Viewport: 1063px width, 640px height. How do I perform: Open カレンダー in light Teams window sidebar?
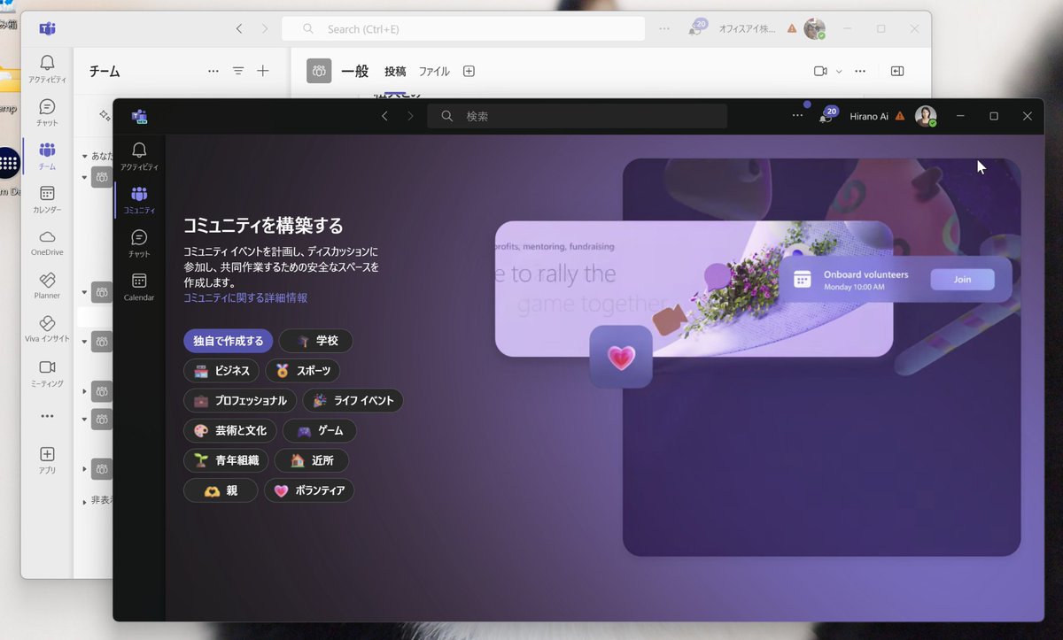tap(47, 198)
